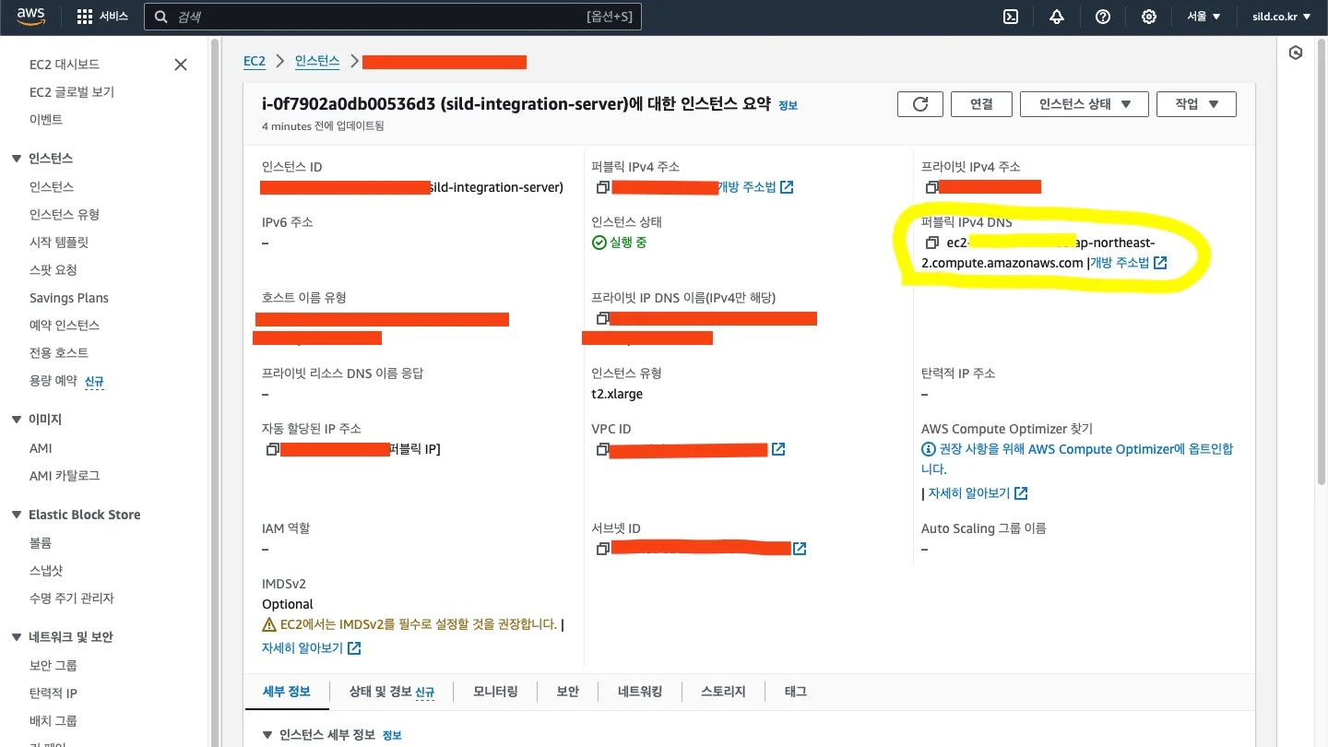
Task: Copy the private IPv4 address
Action: [x=932, y=187]
